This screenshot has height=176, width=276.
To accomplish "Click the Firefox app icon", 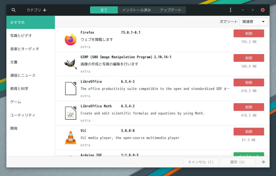I will click(71, 39).
